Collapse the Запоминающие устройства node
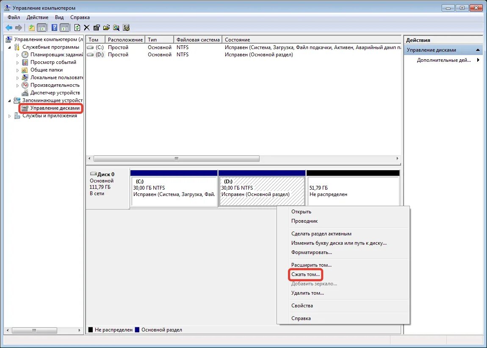The height and width of the screenshot is (348, 487). pos(9,101)
